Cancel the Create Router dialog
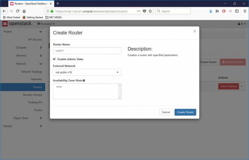Screen dimensions: 249x160 point(166,112)
